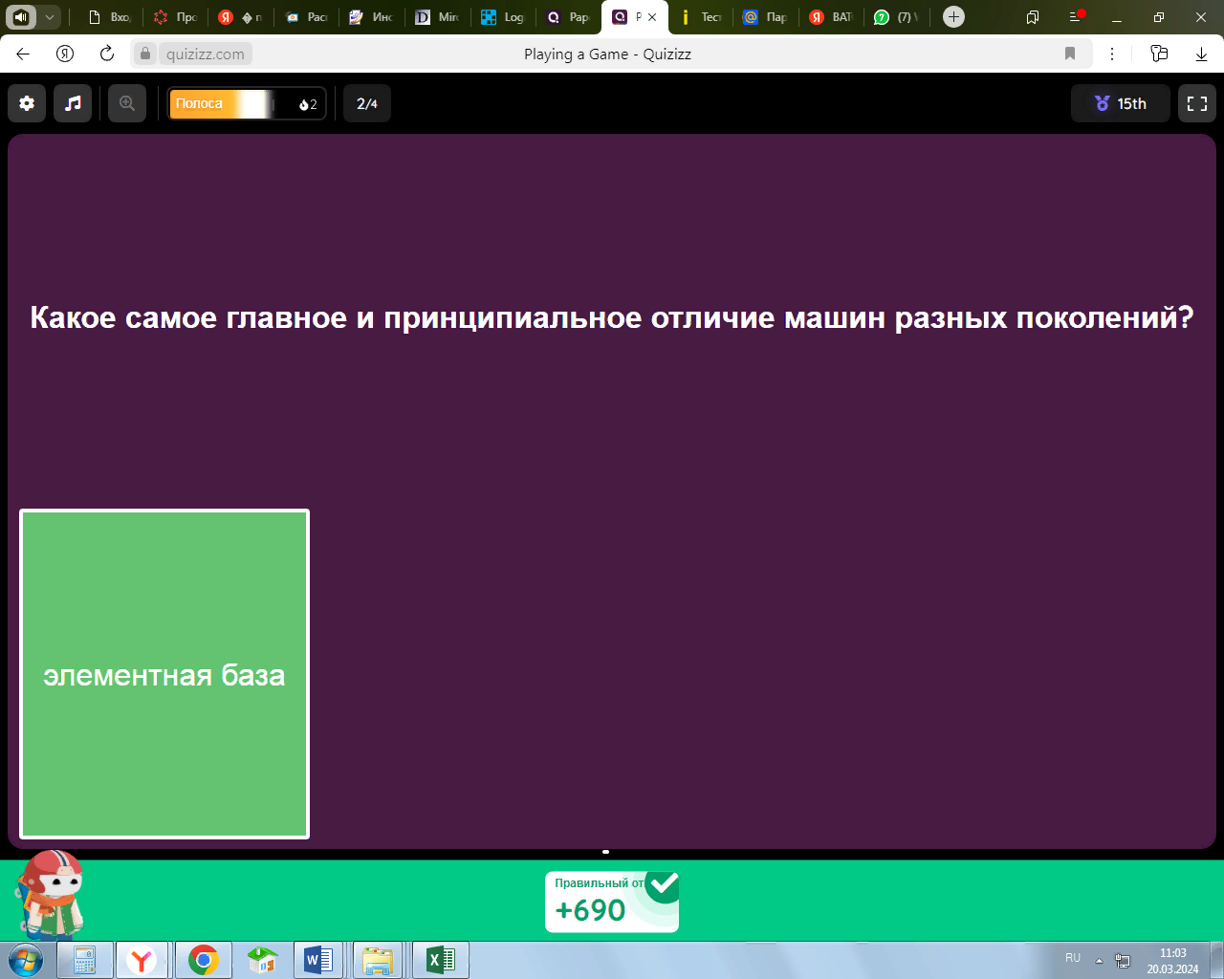Reload the page in browser
Viewport: 1224px width, 979px height.
107,54
